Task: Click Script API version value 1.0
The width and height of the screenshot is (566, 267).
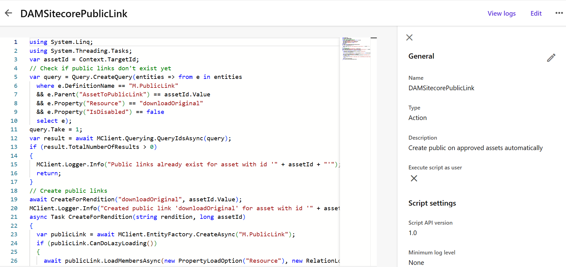Action: click(x=412, y=233)
